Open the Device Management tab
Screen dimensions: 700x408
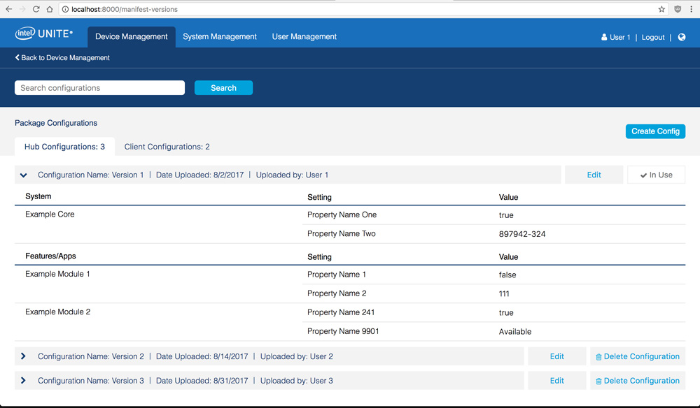pyautogui.click(x=132, y=36)
